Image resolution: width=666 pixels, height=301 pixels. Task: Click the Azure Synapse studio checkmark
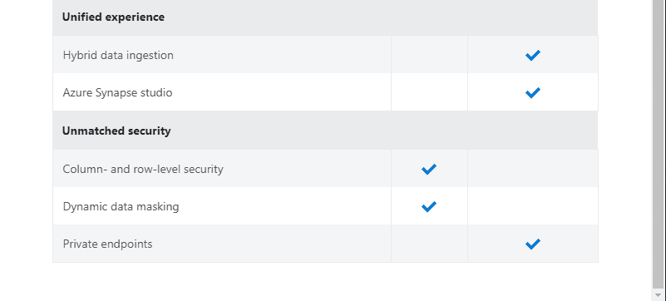(533, 92)
